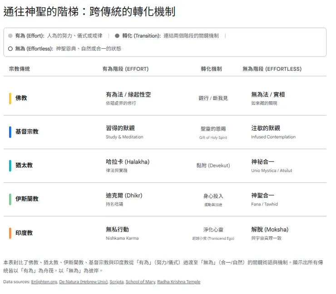Click the teal color bar beside 猶太教
Viewport: 336px width, 294px height.
click(x=10, y=165)
